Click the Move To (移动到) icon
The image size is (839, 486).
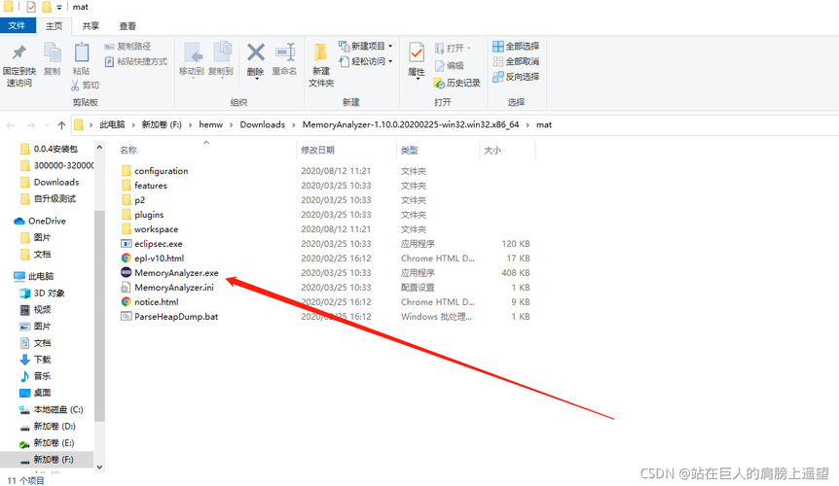192,52
